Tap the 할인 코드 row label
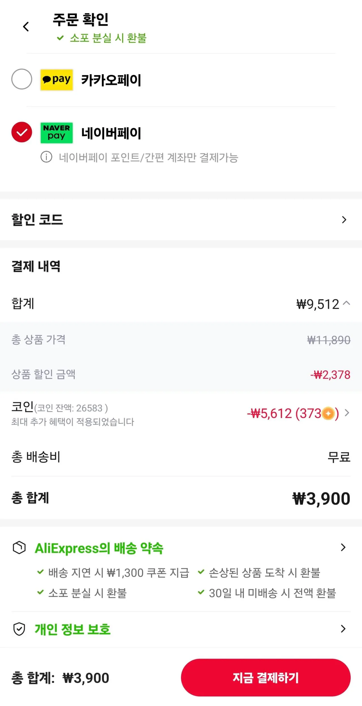 tap(37, 220)
